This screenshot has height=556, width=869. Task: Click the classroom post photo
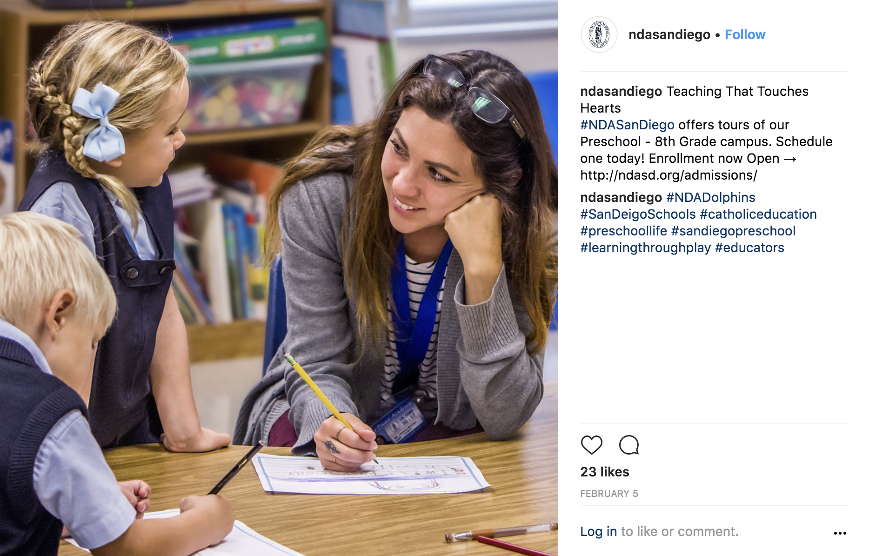[279, 278]
